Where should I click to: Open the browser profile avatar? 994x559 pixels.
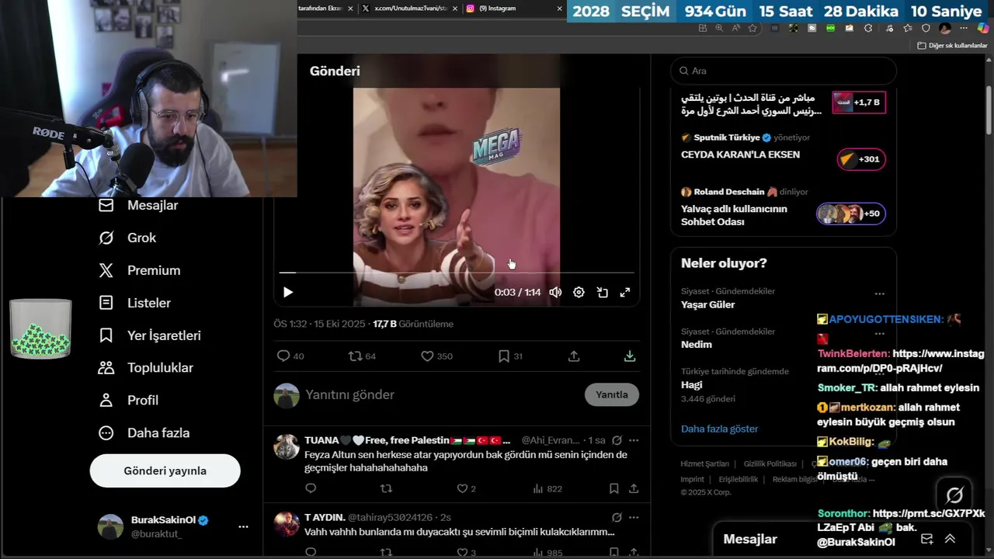pos(945,28)
